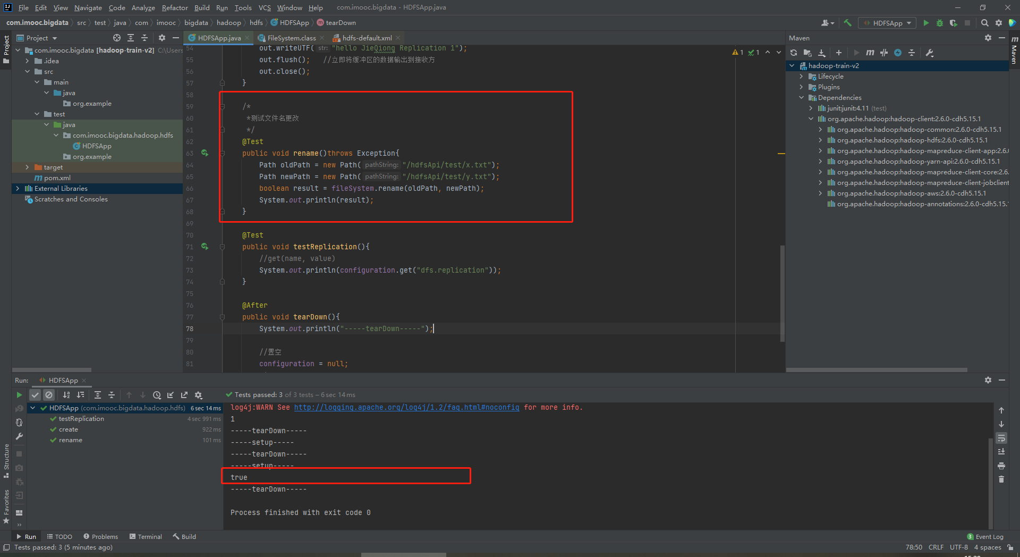This screenshot has height=557, width=1020.
Task: Toggle Maven Offline Mode icon
Action: 883,53
